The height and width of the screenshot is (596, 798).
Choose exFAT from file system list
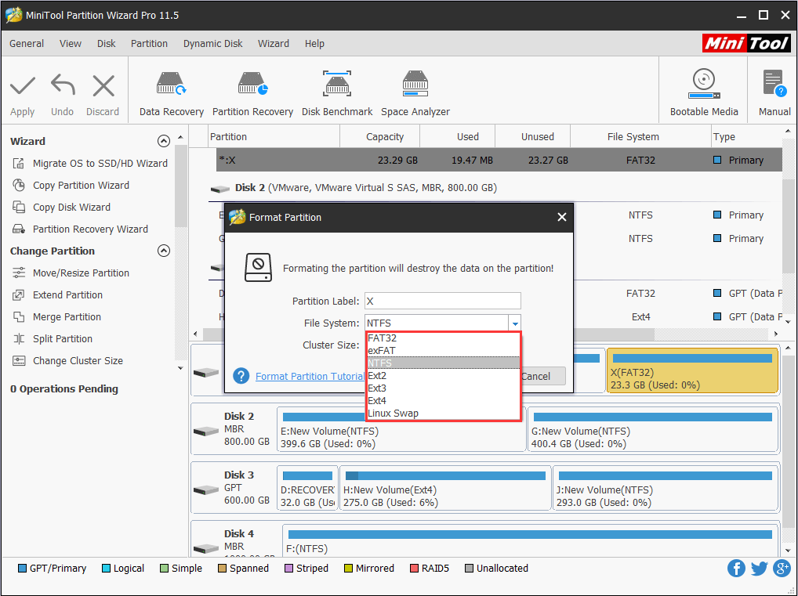tap(443, 350)
